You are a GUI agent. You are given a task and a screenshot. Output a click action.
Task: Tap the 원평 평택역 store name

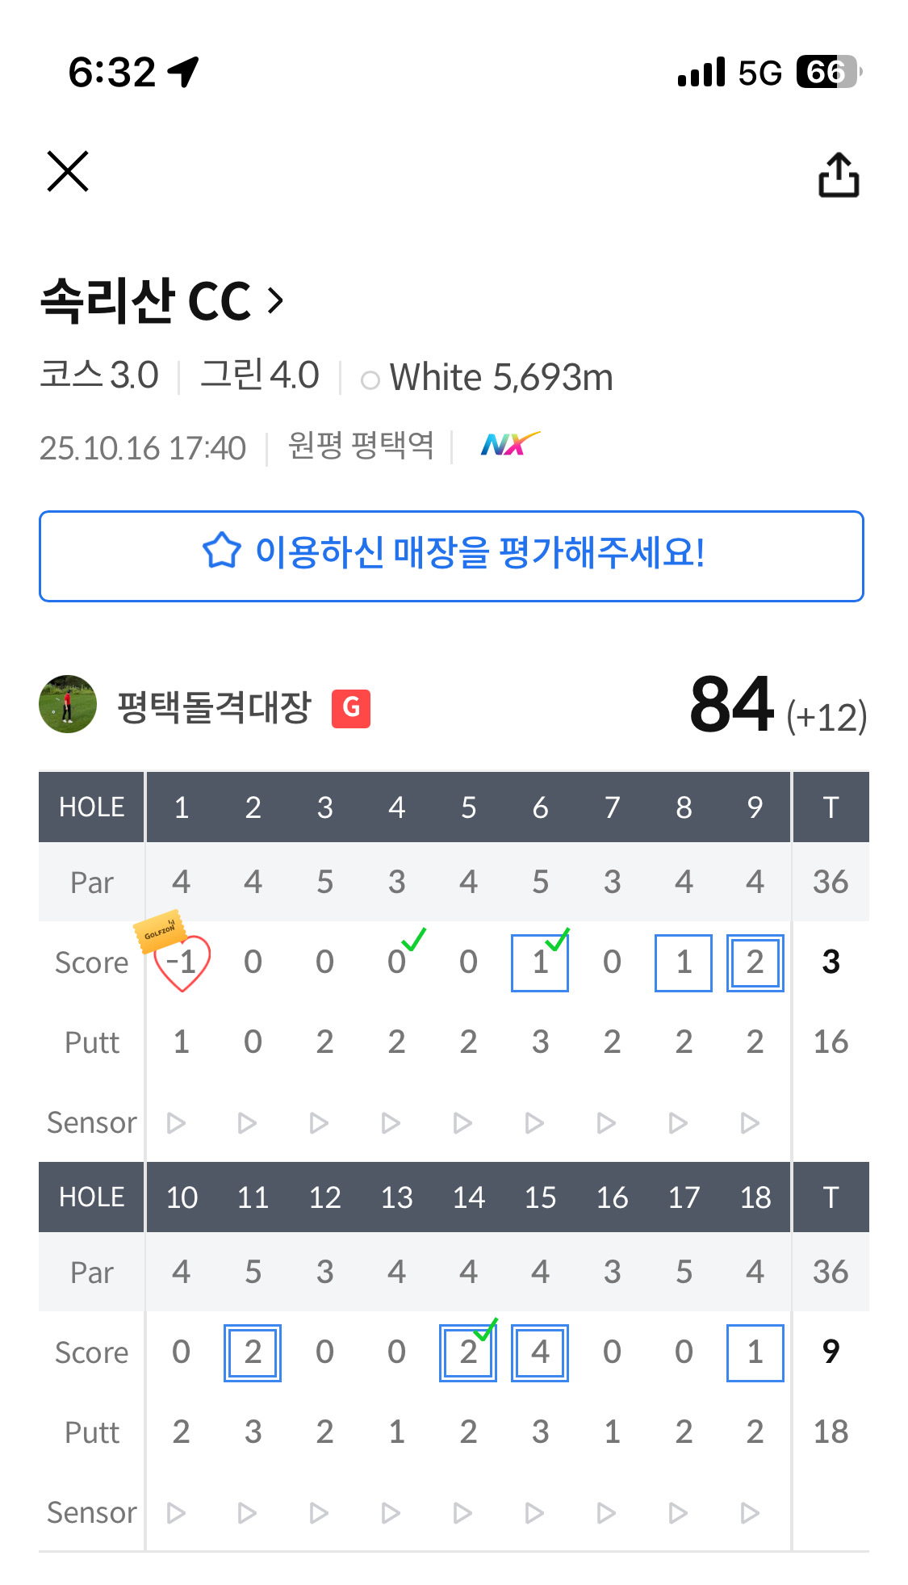pyautogui.click(x=361, y=446)
